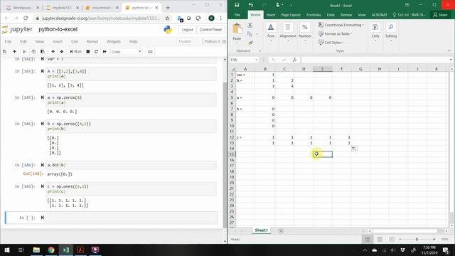Cut selection in Excel clipboard group

tap(250, 26)
